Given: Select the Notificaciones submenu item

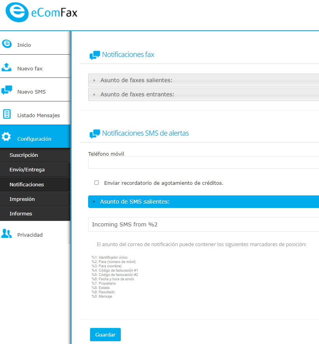Looking at the screenshot, I should [x=35, y=184].
